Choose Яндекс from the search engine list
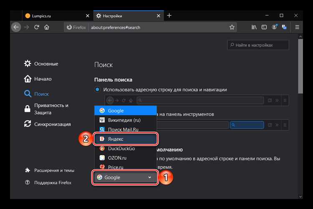Viewport: 313px width, 209px height. point(126,139)
